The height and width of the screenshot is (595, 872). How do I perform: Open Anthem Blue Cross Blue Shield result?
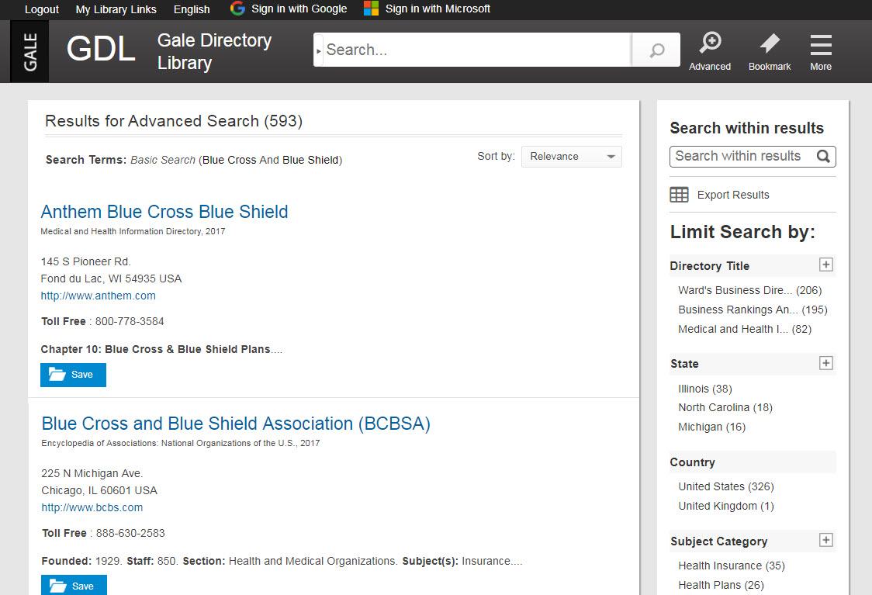pyautogui.click(x=164, y=212)
